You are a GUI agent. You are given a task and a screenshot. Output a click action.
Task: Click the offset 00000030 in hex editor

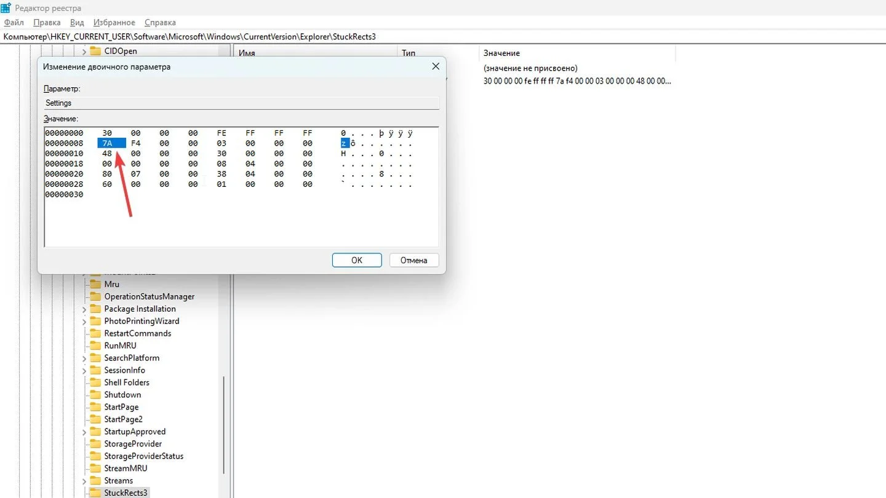pos(64,194)
